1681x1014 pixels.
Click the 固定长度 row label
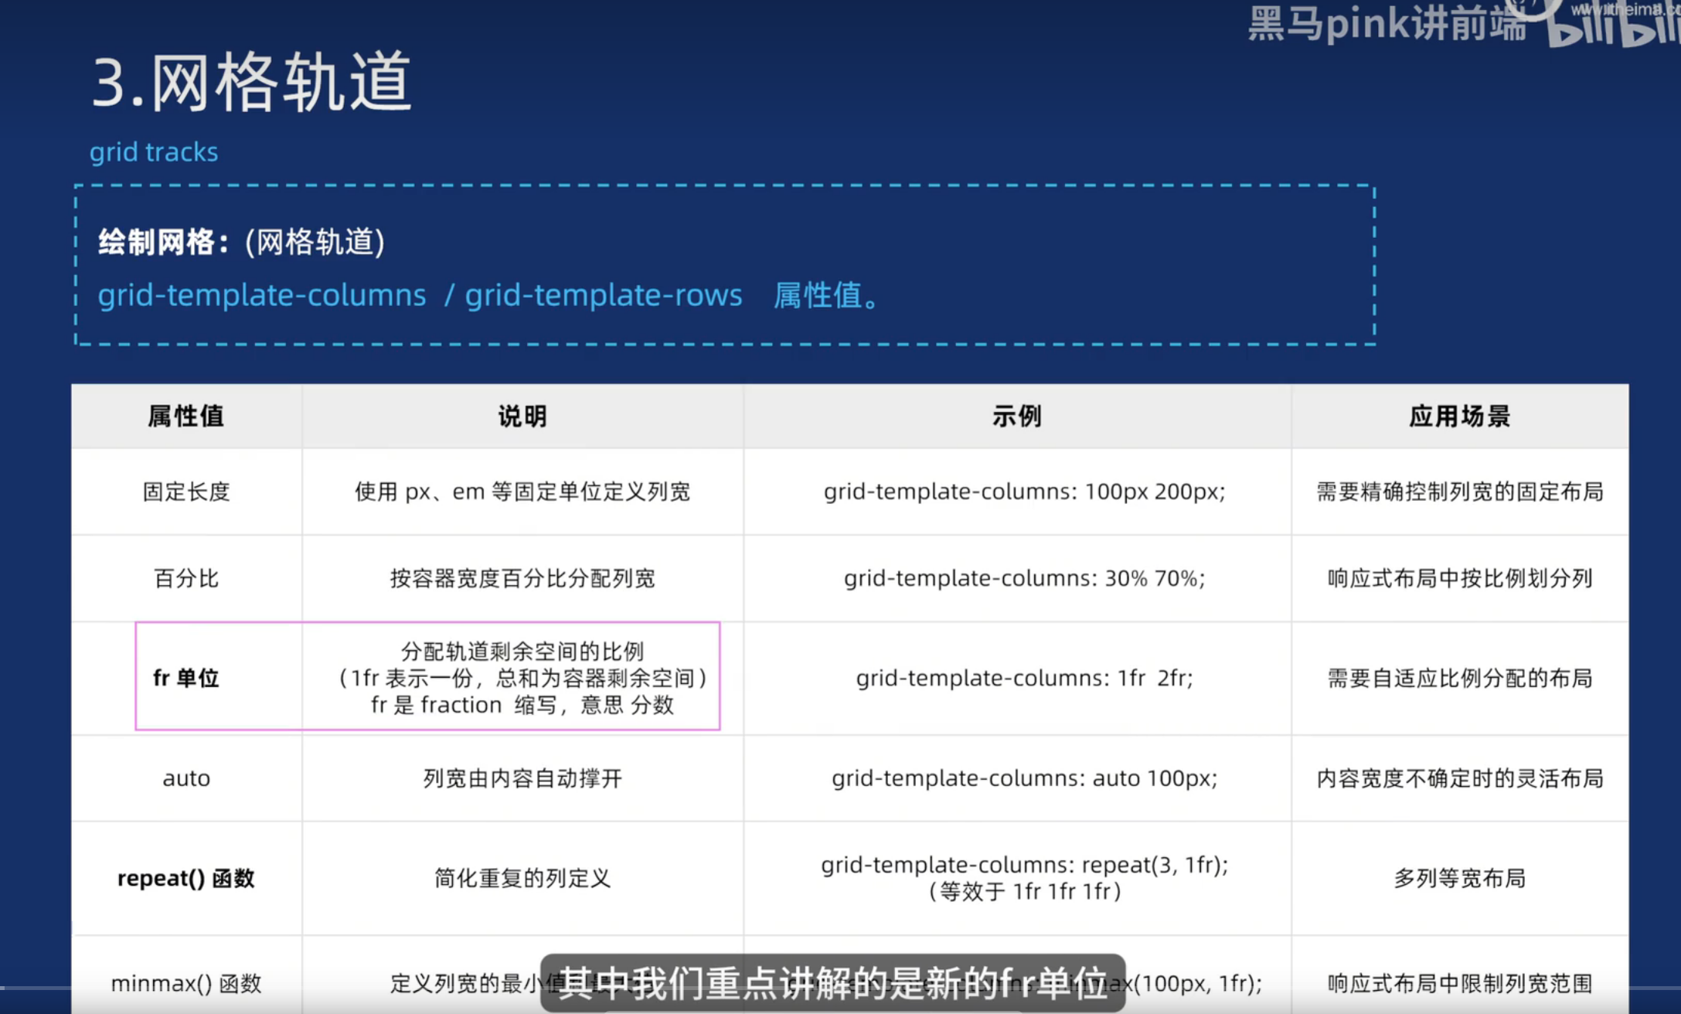point(186,492)
